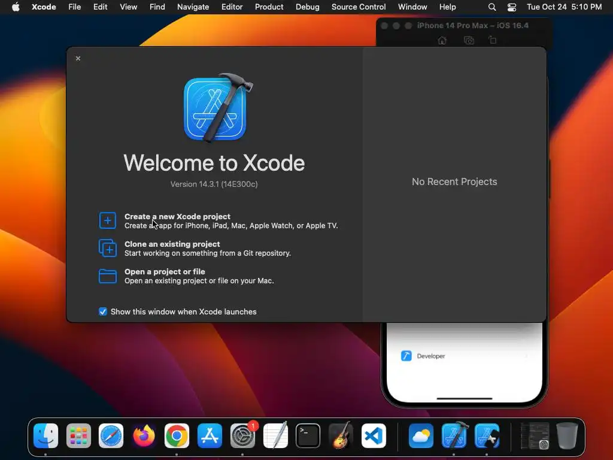Open System Settings from the Dock
This screenshot has width=613, height=460.
coord(243,436)
